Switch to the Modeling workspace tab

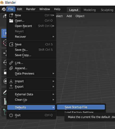click(90, 10)
